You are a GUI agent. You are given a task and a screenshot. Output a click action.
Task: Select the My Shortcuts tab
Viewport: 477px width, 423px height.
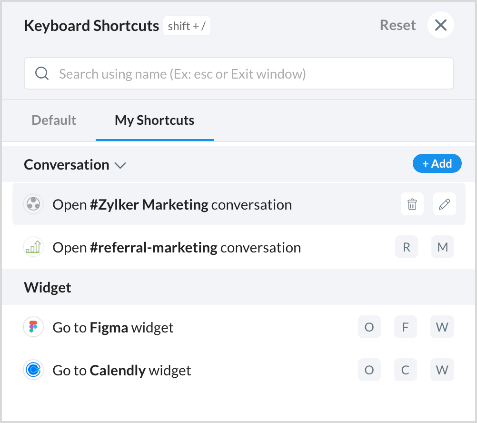155,121
